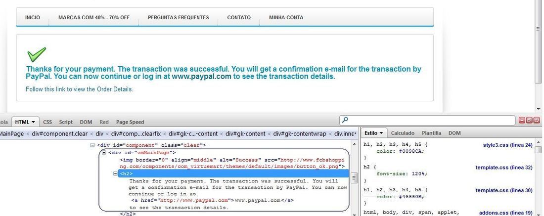Open template.css (línea 32) source link

click(504, 168)
